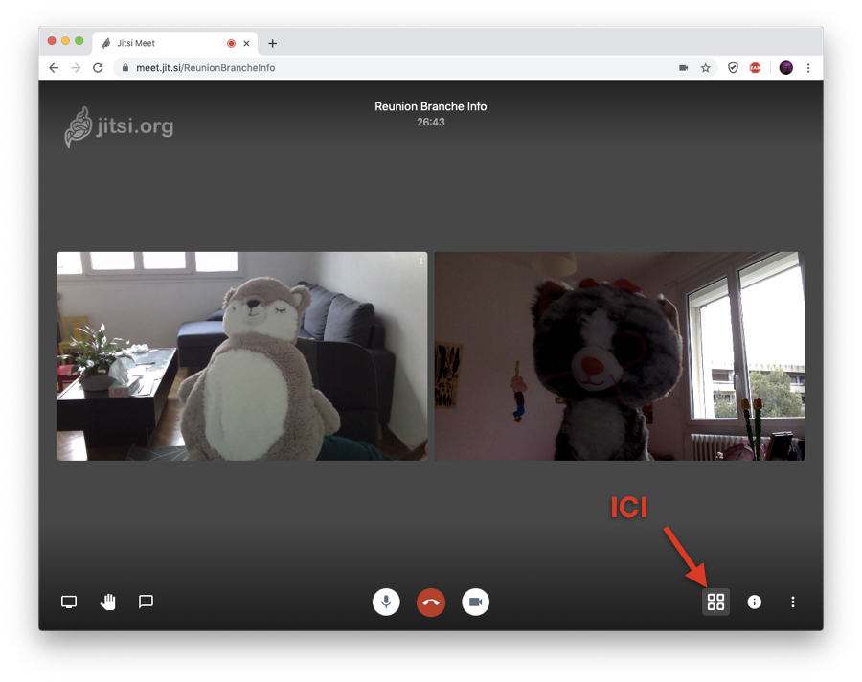Open the chat bubble icon
The height and width of the screenshot is (682, 862).
(x=146, y=602)
